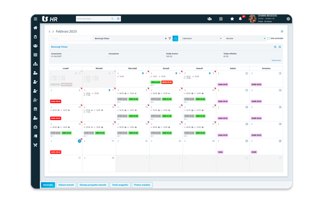The width and height of the screenshot is (323, 203).
Task: Open settings gear in top right
Action: 288,19
